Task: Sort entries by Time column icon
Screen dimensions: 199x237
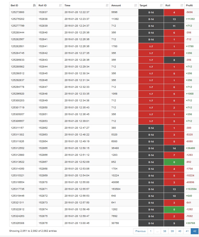Action: coord(107,5)
